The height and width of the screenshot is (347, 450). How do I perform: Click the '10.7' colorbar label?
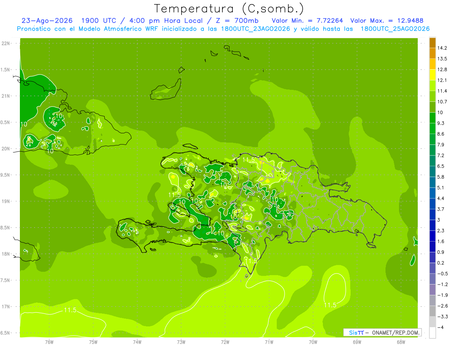pos(442,102)
